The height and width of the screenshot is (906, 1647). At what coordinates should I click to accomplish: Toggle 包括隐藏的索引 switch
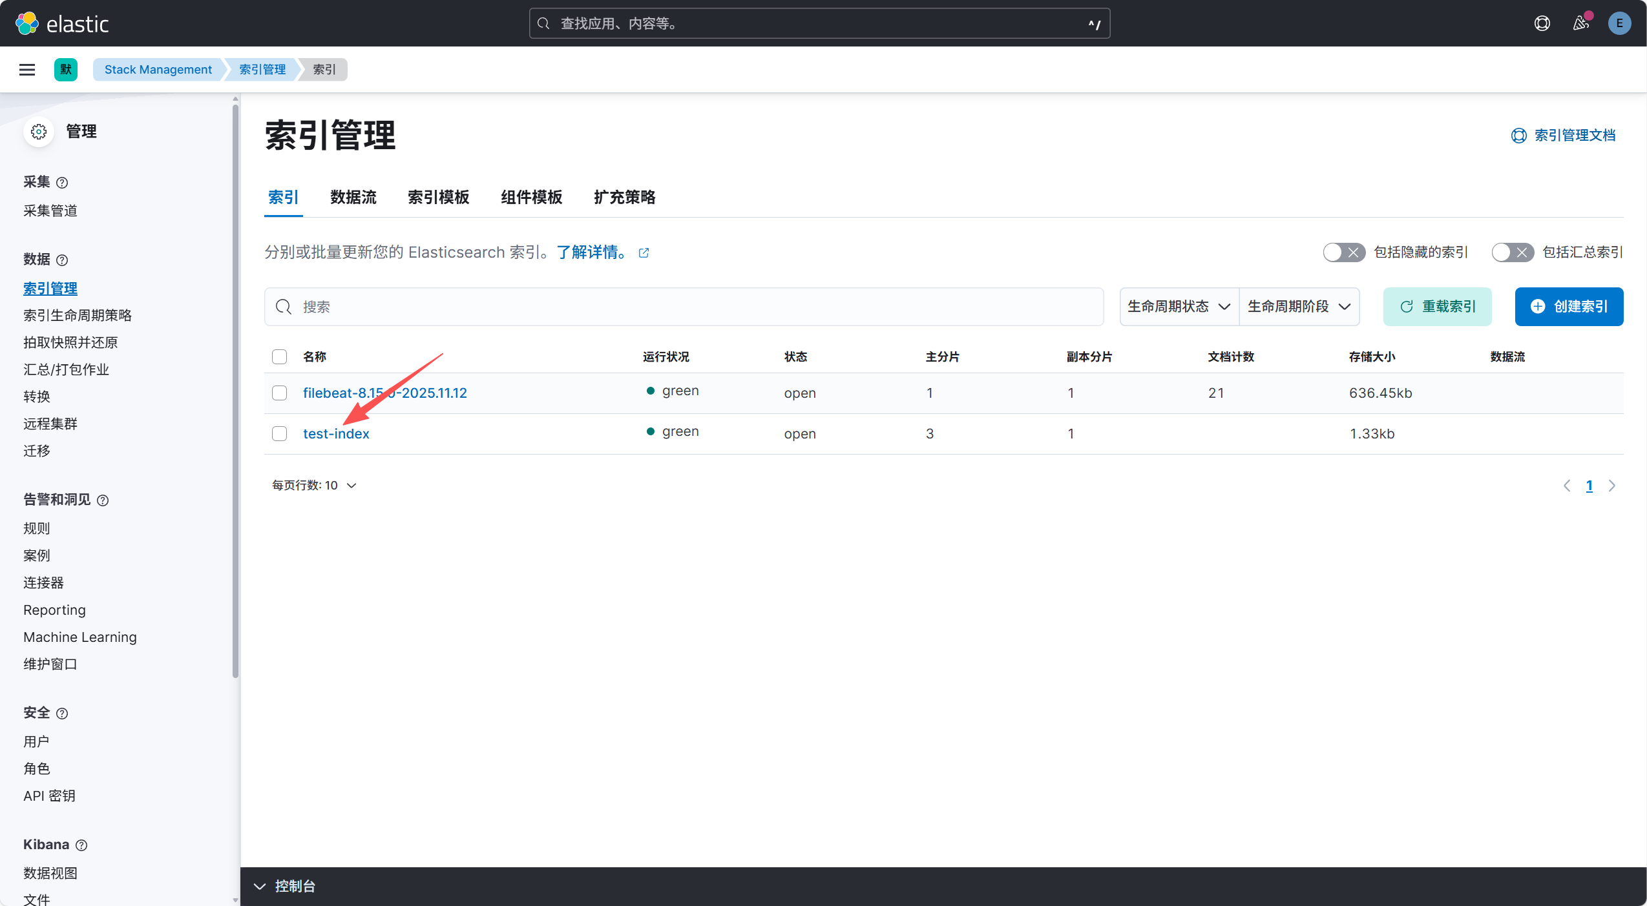click(x=1343, y=252)
